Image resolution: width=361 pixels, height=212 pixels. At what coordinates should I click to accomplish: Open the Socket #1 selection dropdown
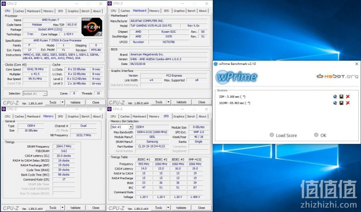click(35, 93)
